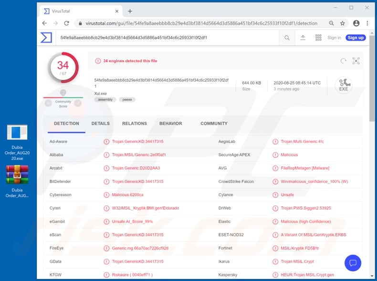Open the Chrome profile icon
Screen dimensions: 377x281
[x=356, y=23]
